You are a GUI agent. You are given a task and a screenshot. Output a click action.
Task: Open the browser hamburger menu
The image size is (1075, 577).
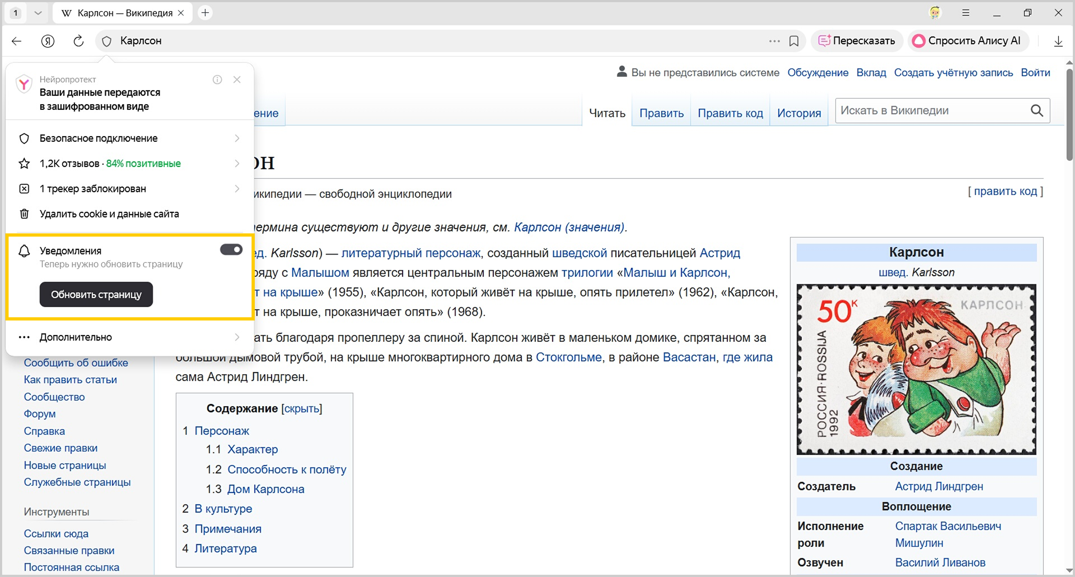click(x=966, y=13)
